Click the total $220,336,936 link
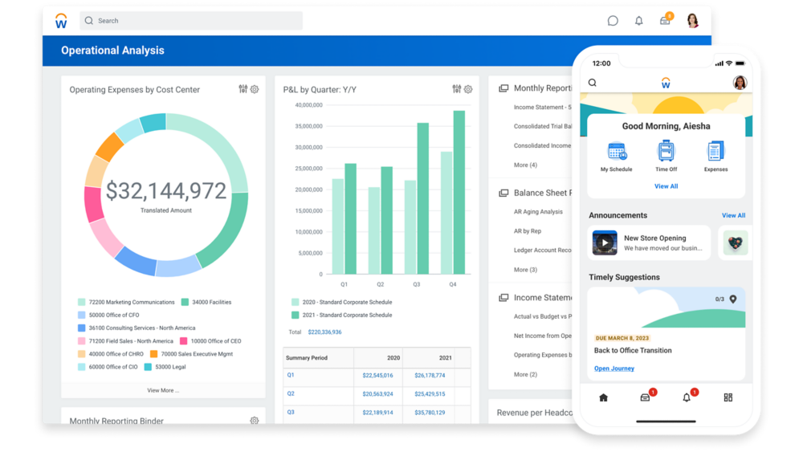 (324, 332)
